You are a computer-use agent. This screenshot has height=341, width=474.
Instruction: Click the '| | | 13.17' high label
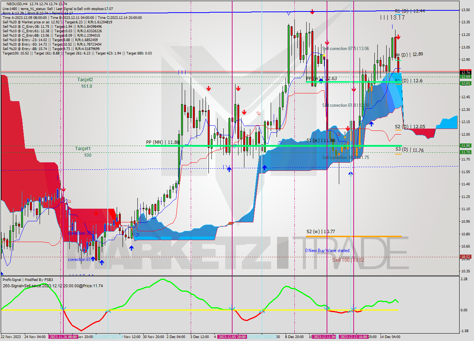coord(392,17)
